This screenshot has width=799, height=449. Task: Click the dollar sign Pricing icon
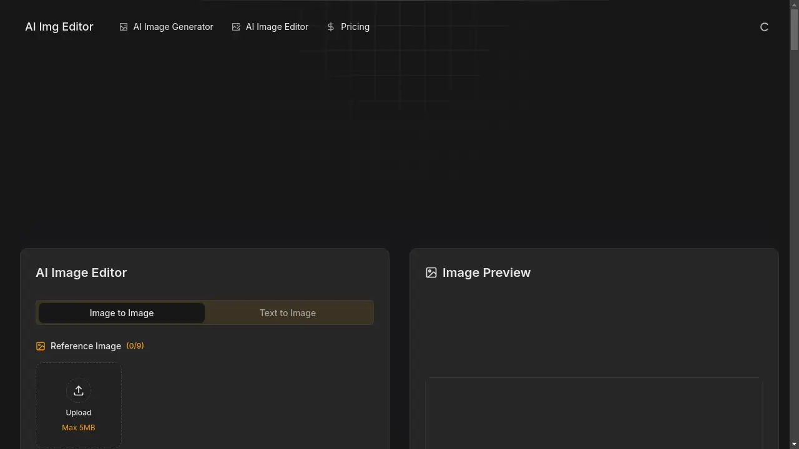pyautogui.click(x=330, y=27)
